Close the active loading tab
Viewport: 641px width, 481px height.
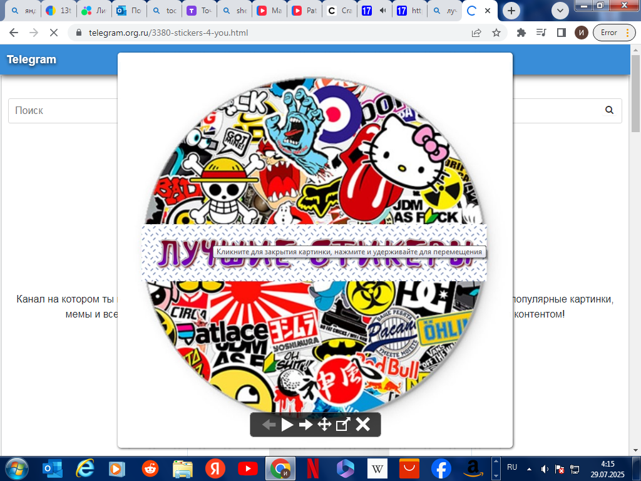[x=487, y=11]
